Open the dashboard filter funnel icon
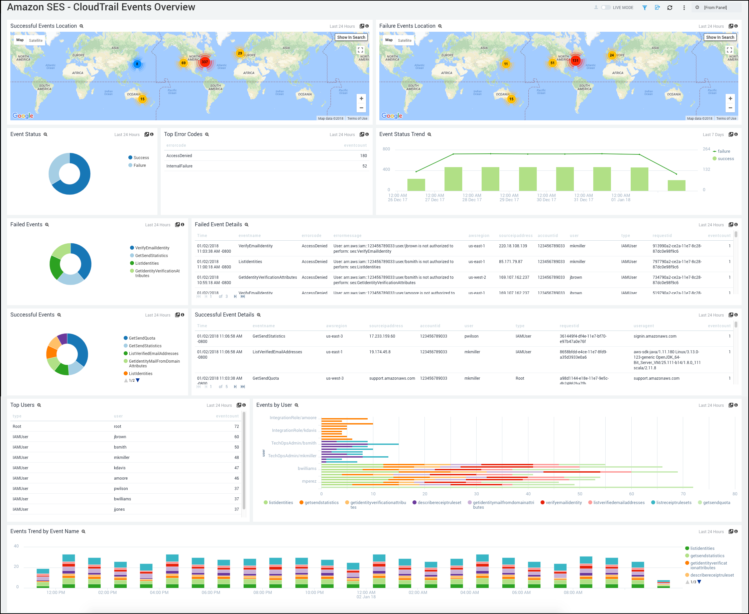 click(645, 7)
